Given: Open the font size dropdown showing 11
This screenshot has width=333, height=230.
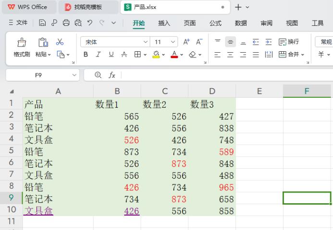Looking at the screenshot, I should click(x=173, y=42).
